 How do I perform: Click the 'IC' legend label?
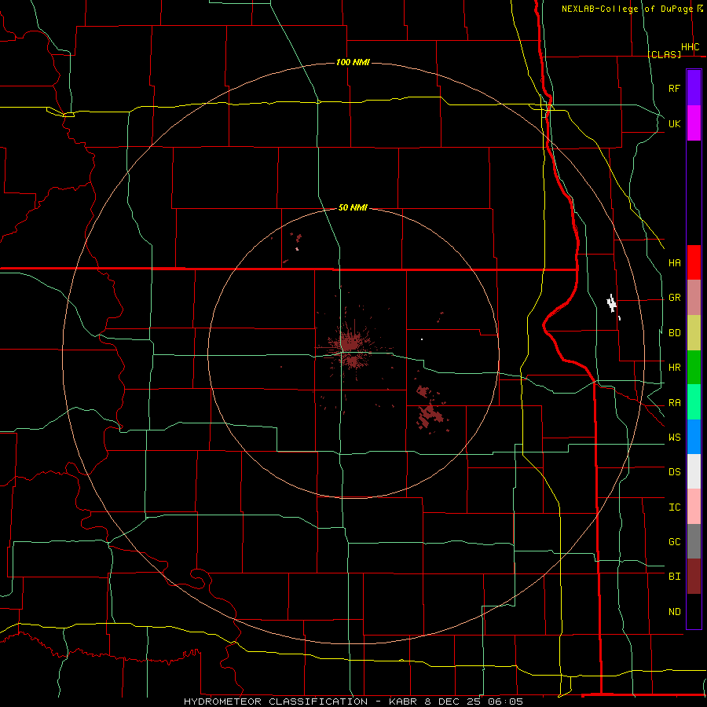coord(675,507)
